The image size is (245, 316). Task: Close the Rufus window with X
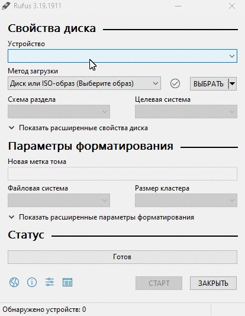pyautogui.click(x=232, y=6)
